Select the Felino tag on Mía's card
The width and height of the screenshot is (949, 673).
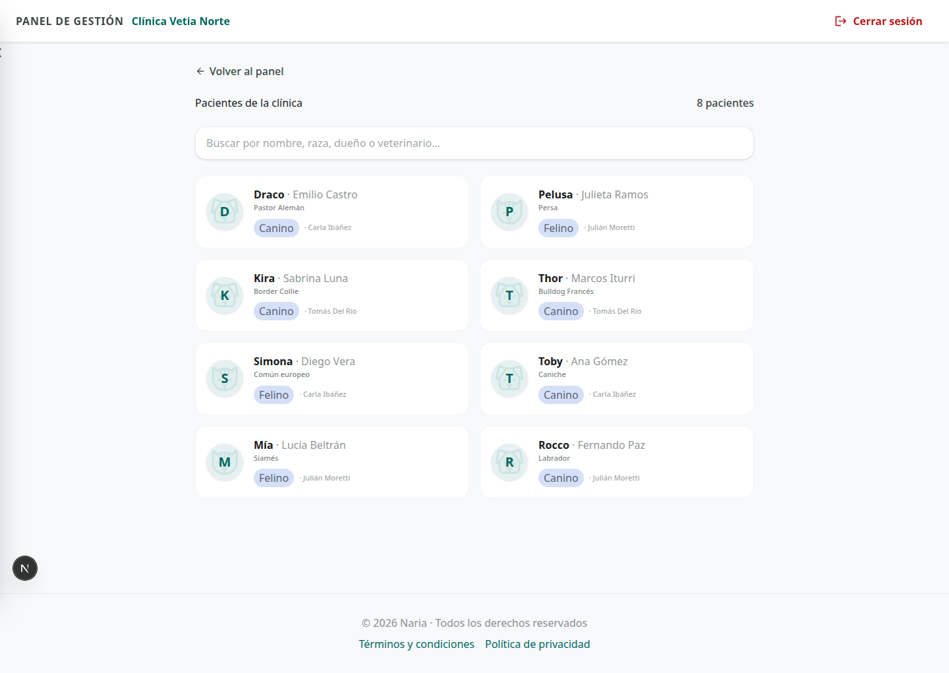(273, 478)
